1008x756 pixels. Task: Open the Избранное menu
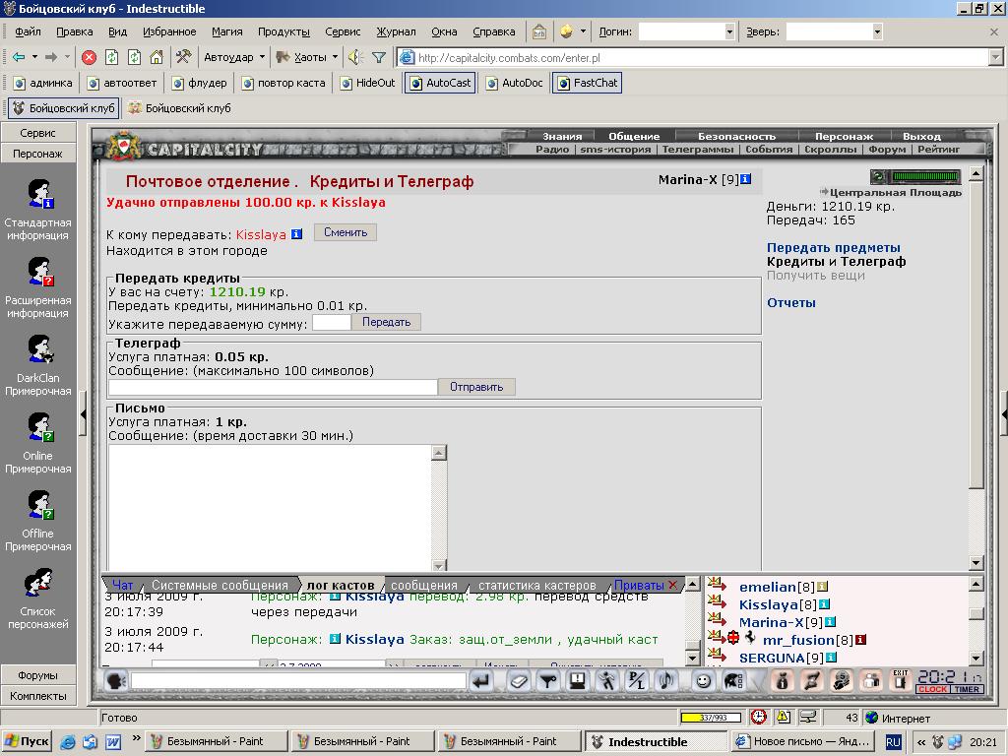point(169,31)
